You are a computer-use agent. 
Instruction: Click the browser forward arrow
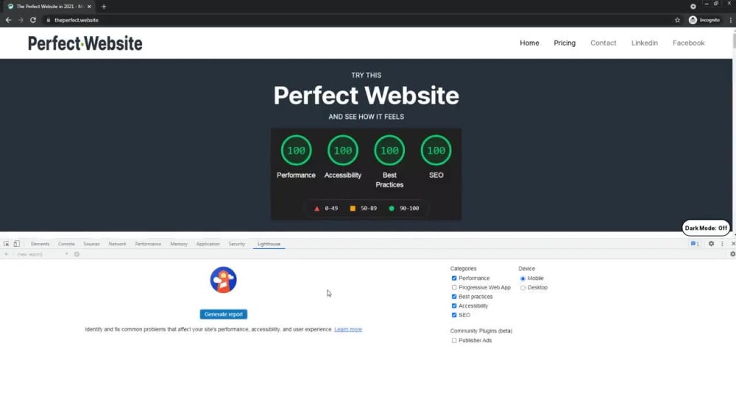click(21, 20)
